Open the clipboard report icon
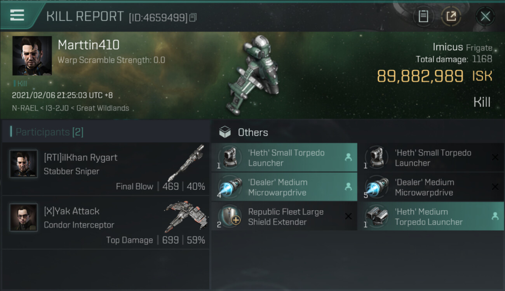The height and width of the screenshot is (291, 505). pyautogui.click(x=423, y=16)
